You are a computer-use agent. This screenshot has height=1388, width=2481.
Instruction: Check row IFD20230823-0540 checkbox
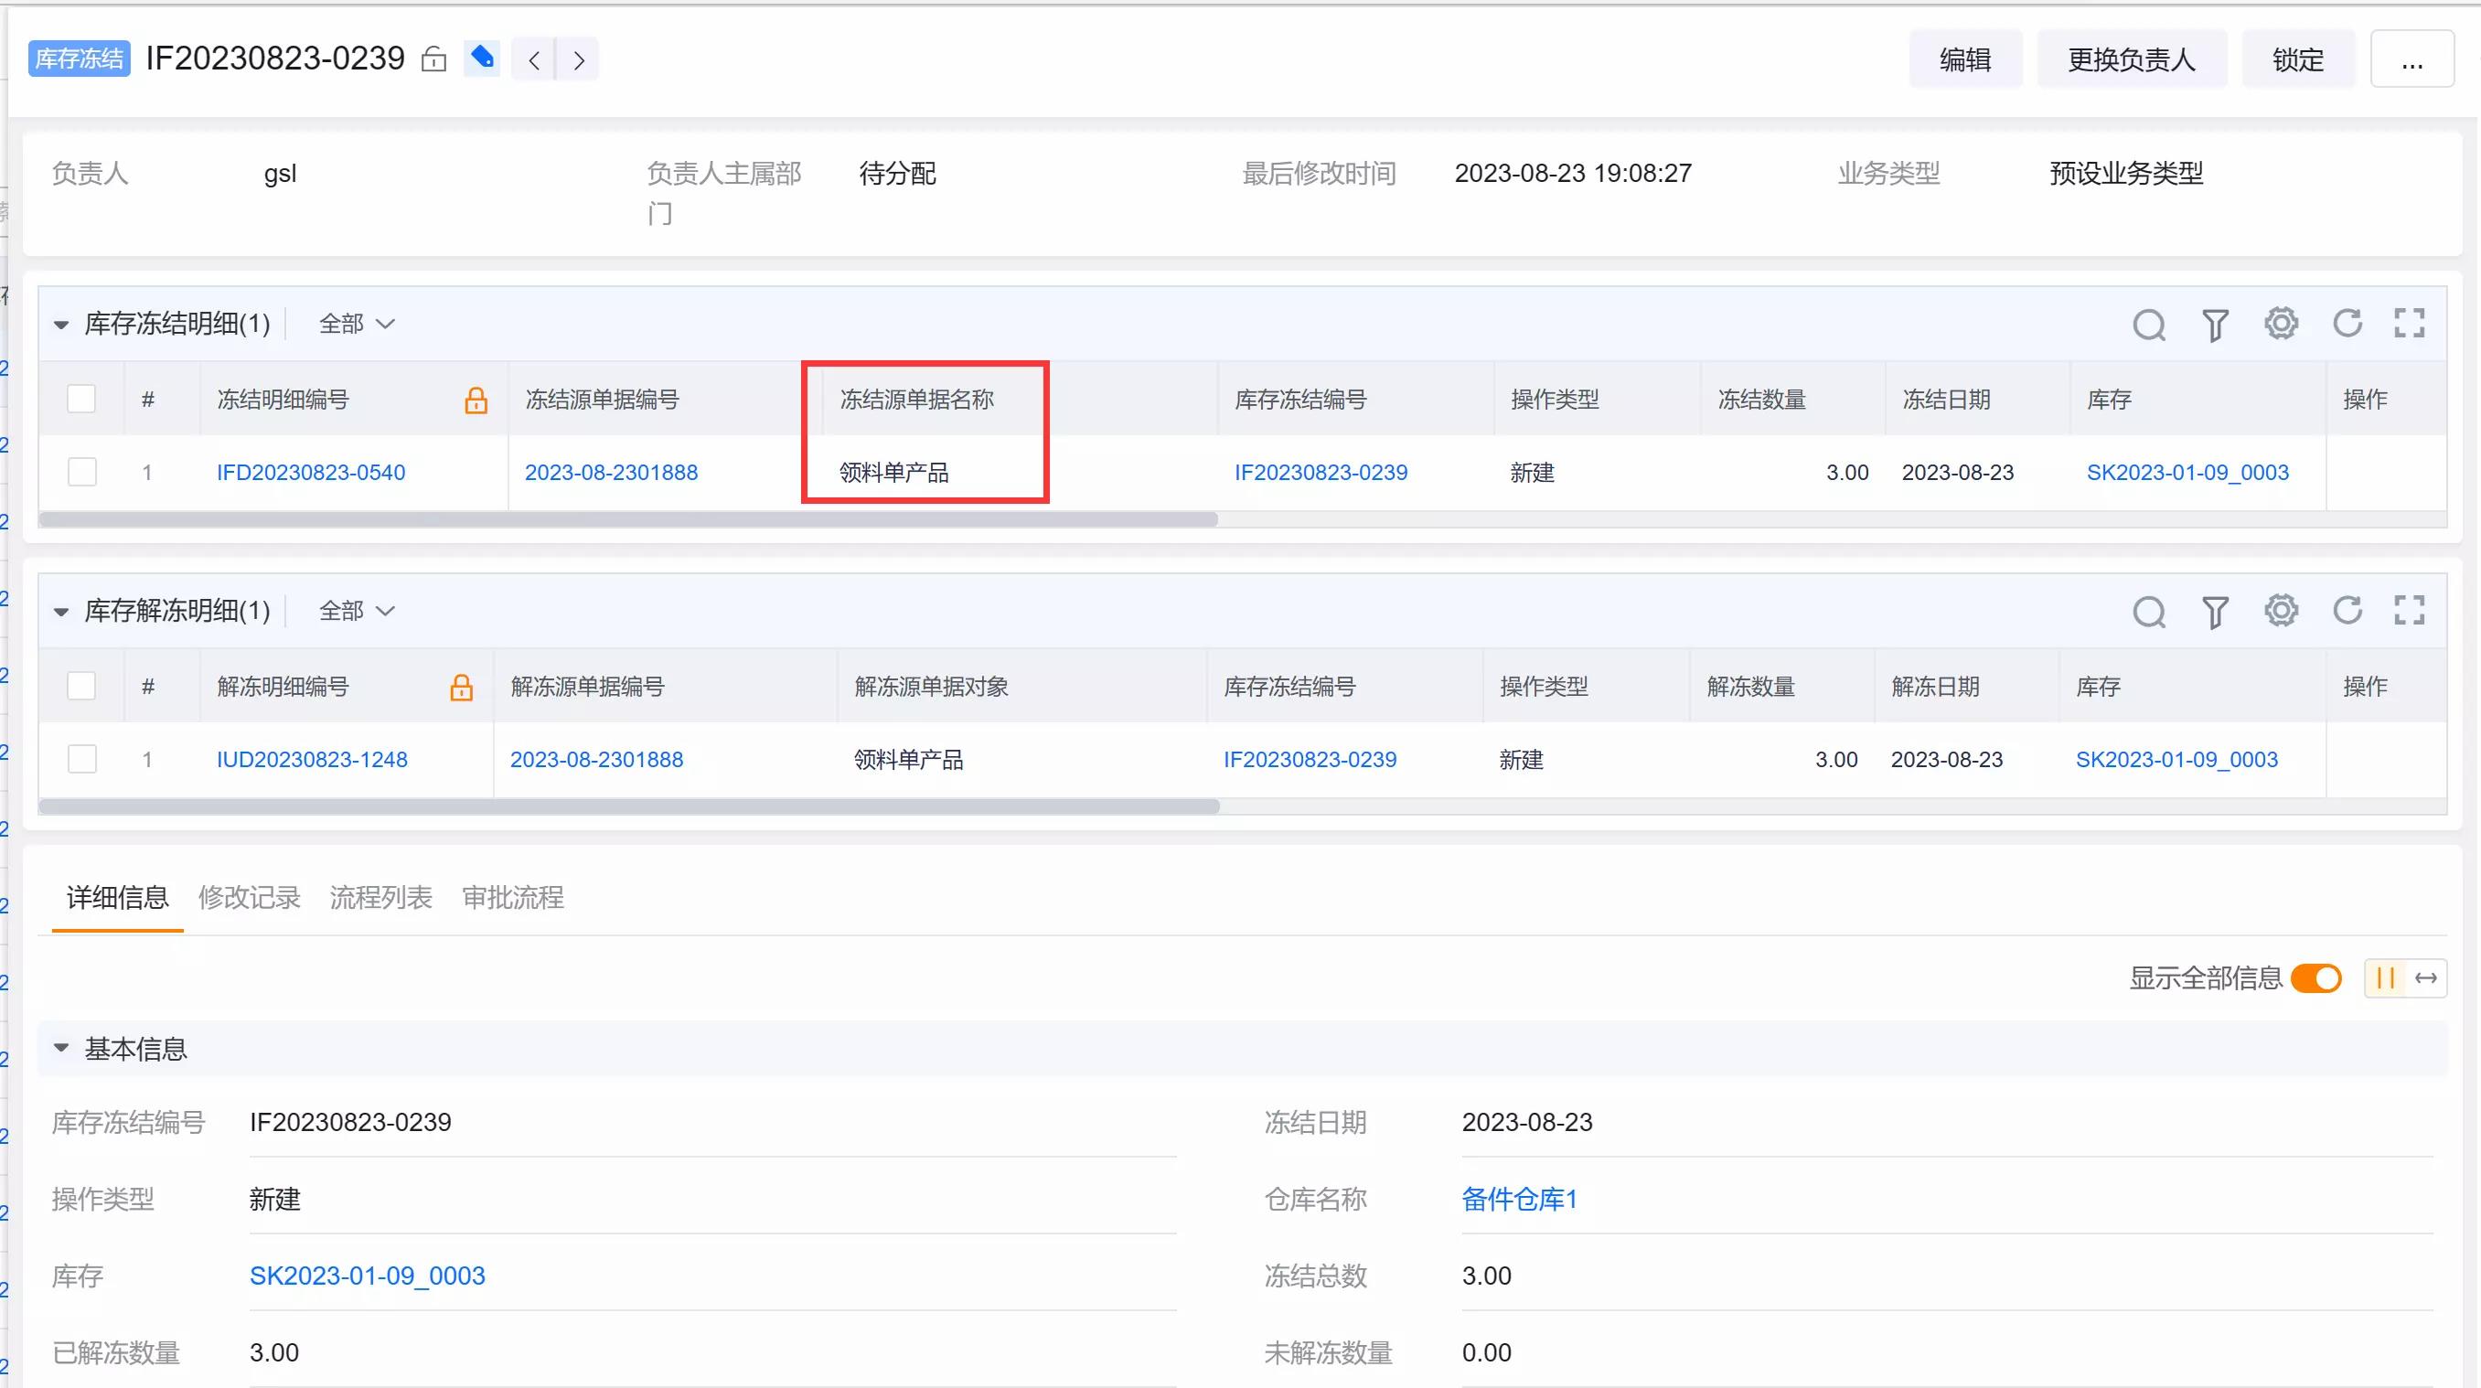coord(82,472)
